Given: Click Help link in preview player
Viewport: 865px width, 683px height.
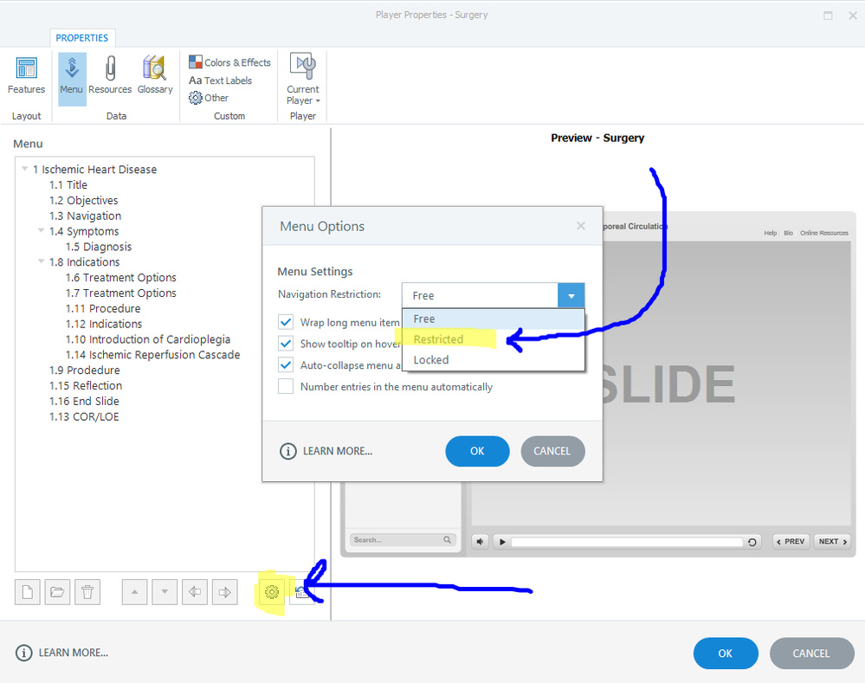Looking at the screenshot, I should pyautogui.click(x=770, y=233).
